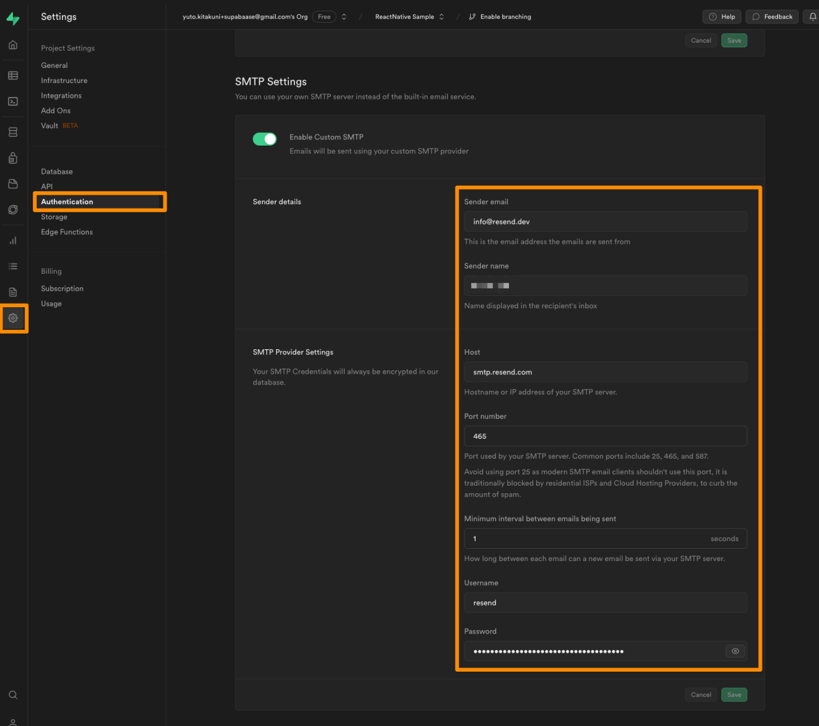Viewport: 819px width, 726px height.
Task: Open Usage billing page
Action: (x=51, y=304)
